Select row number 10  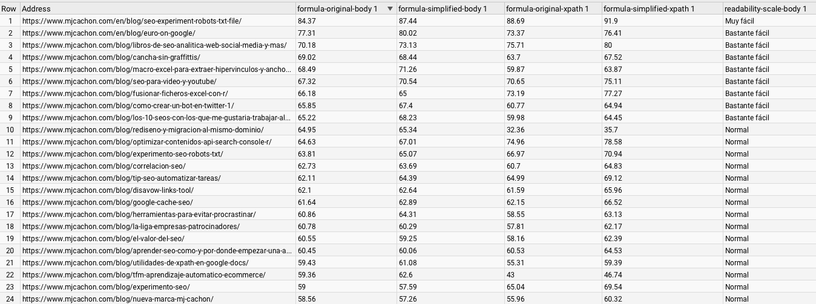tap(10, 130)
